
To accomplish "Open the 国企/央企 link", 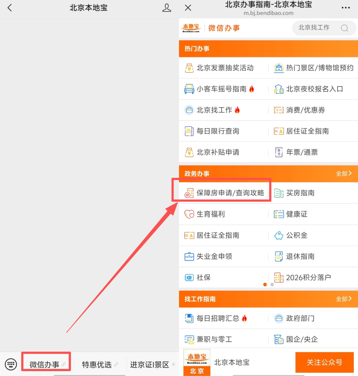I will (x=302, y=339).
